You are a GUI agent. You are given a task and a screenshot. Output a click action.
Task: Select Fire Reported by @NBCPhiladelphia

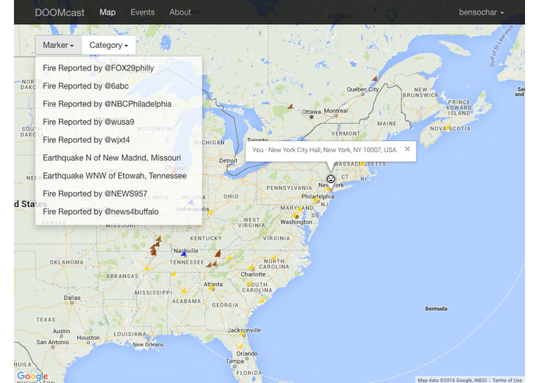click(x=119, y=104)
